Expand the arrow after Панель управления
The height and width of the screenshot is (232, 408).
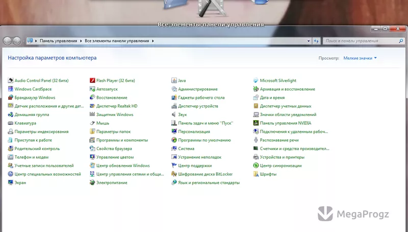[81, 41]
